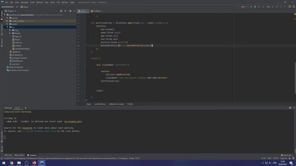Image resolution: width=296 pixels, height=166 pixels.
Task: Open the Terminal tool window button
Action: point(32,155)
